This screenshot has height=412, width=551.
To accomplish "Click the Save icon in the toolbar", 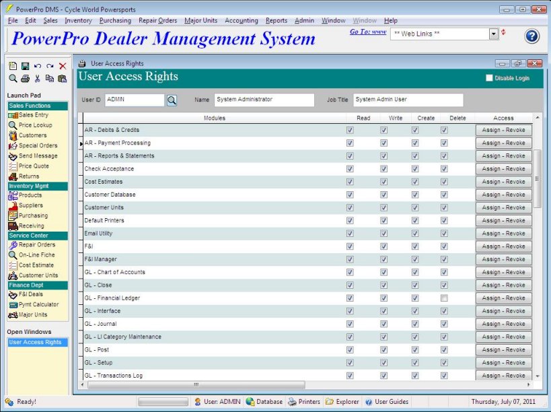I will [25, 66].
